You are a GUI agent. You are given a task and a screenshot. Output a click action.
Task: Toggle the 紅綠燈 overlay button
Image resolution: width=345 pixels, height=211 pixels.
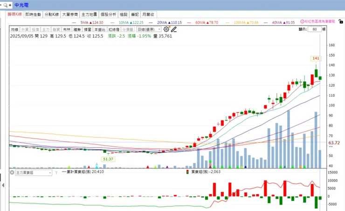[114, 29]
